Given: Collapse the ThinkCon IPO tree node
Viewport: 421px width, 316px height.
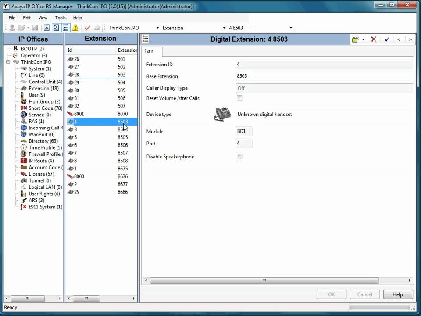Looking at the screenshot, I should (8, 62).
